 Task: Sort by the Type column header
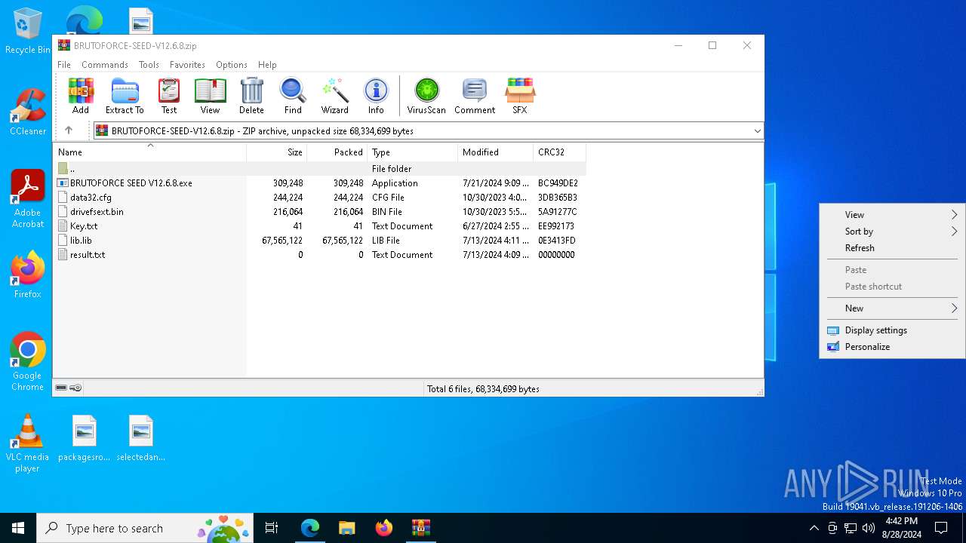412,152
